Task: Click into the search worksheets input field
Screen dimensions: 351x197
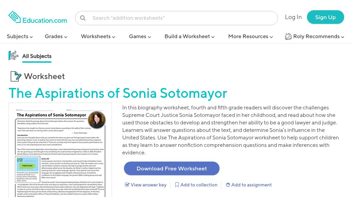Action: [177, 18]
